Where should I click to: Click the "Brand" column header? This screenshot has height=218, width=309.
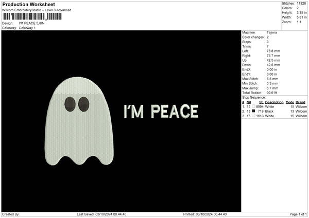(301, 102)
